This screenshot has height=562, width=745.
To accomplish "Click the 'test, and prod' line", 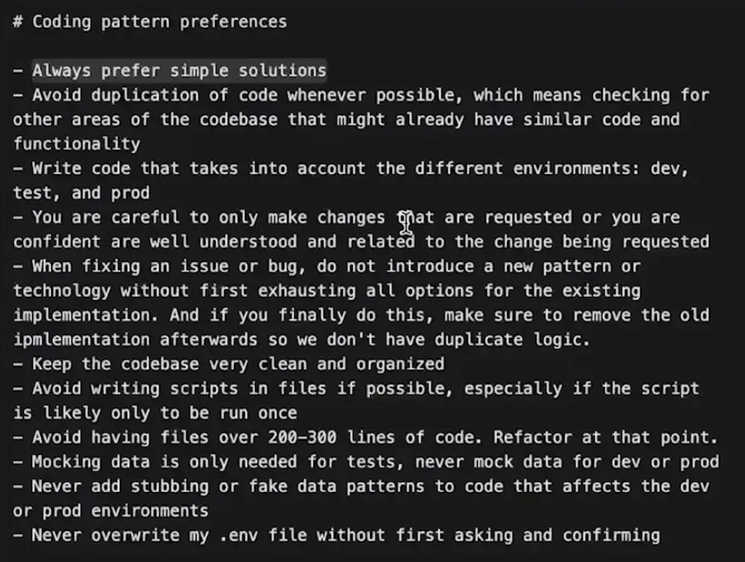I will click(x=81, y=194).
